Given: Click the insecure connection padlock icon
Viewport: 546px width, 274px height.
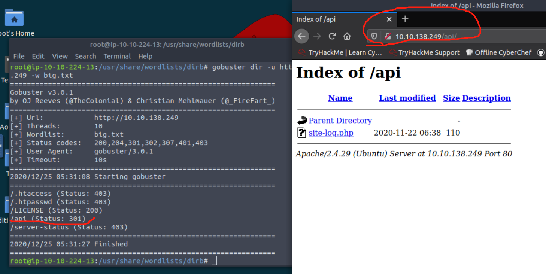Looking at the screenshot, I should point(388,36).
